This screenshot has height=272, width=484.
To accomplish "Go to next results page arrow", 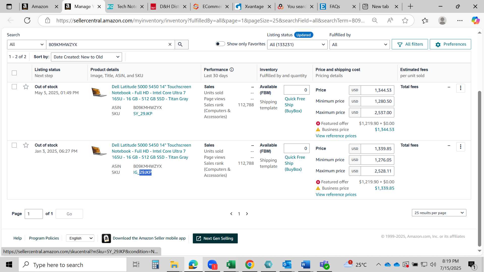I will 247,214.
